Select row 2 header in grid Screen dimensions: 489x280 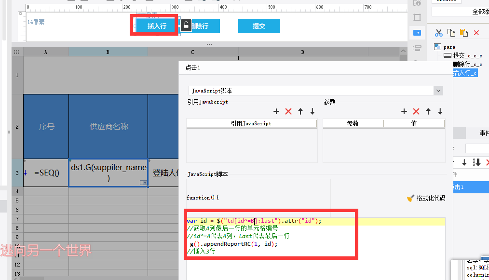tap(17, 127)
